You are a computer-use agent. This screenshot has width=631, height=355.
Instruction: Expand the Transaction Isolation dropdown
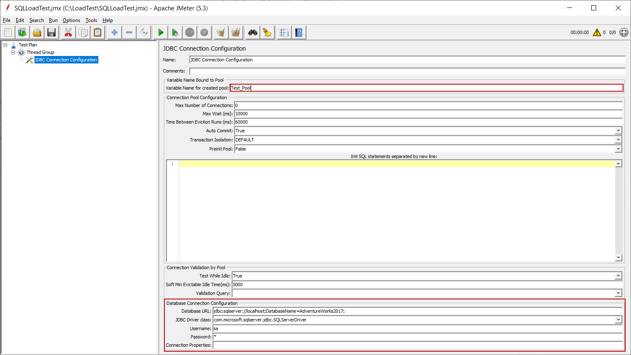point(618,140)
